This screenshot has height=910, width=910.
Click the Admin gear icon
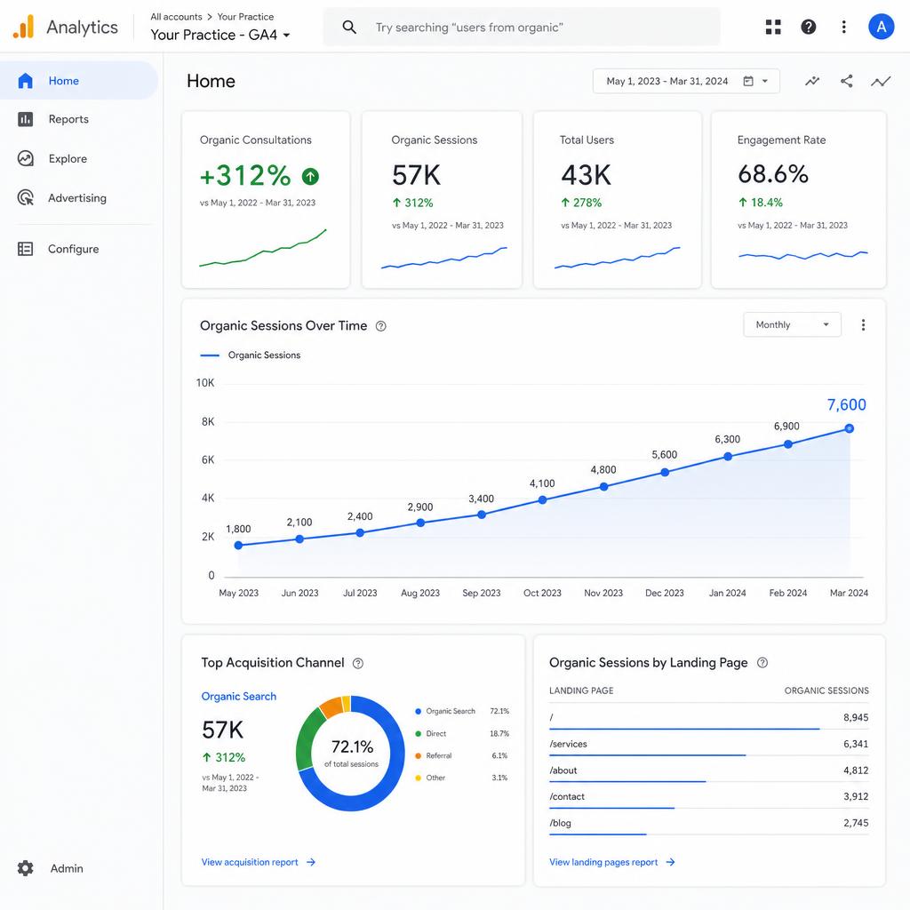25,868
